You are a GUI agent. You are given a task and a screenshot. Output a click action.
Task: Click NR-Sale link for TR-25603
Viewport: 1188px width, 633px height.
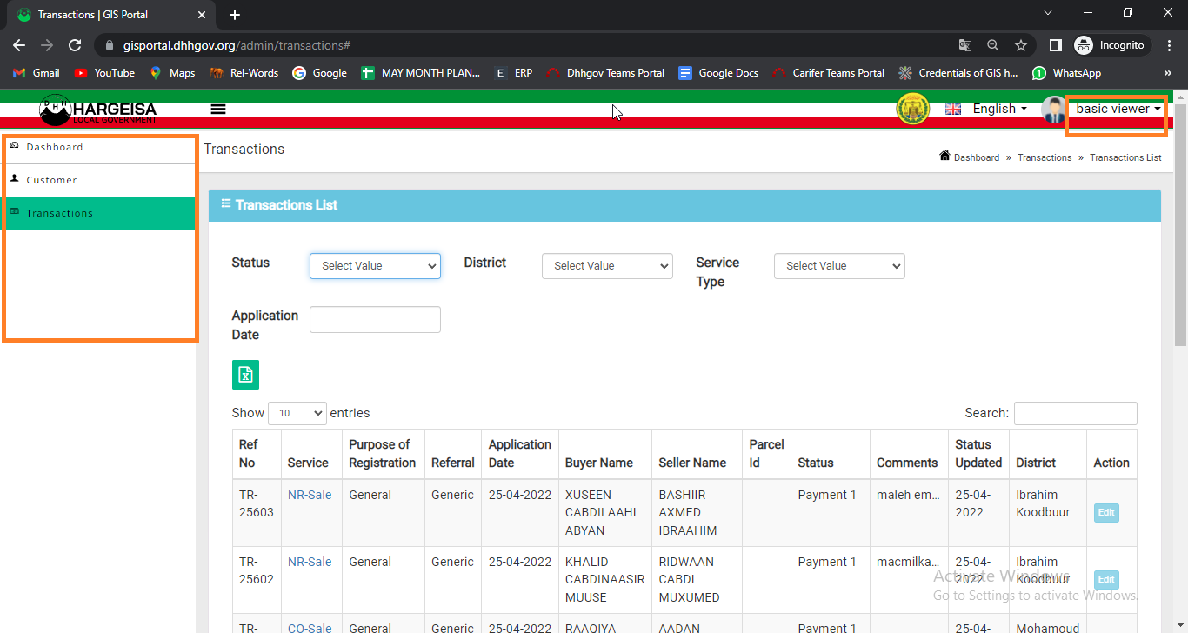pos(310,495)
